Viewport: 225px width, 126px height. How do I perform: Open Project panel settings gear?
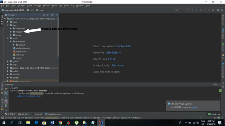click(x=52, y=15)
